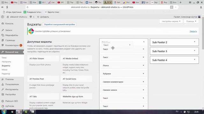Image resolution: width=204 pixels, height=114 pixels.
Task: Expand the Свежие записи widget arrow
Action: click(x=143, y=90)
